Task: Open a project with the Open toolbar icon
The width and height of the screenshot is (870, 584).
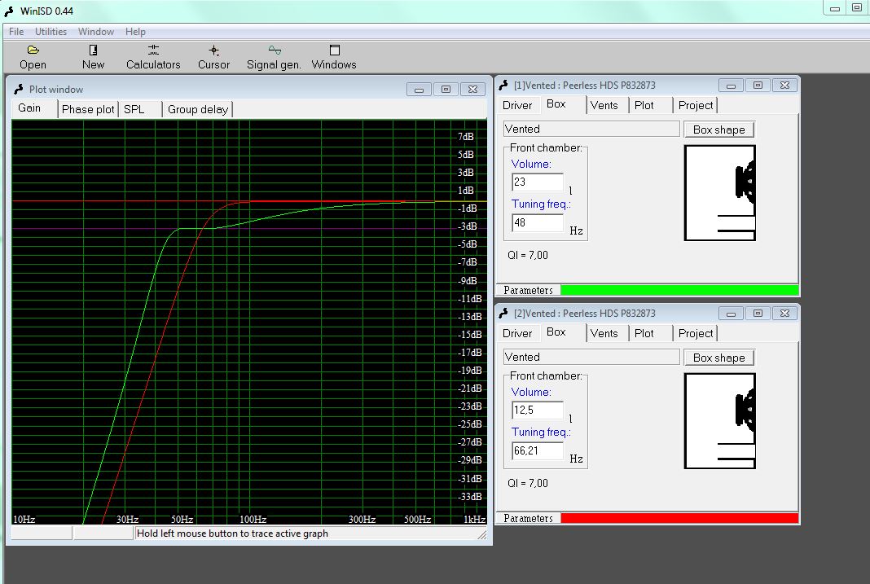Action: [33, 50]
